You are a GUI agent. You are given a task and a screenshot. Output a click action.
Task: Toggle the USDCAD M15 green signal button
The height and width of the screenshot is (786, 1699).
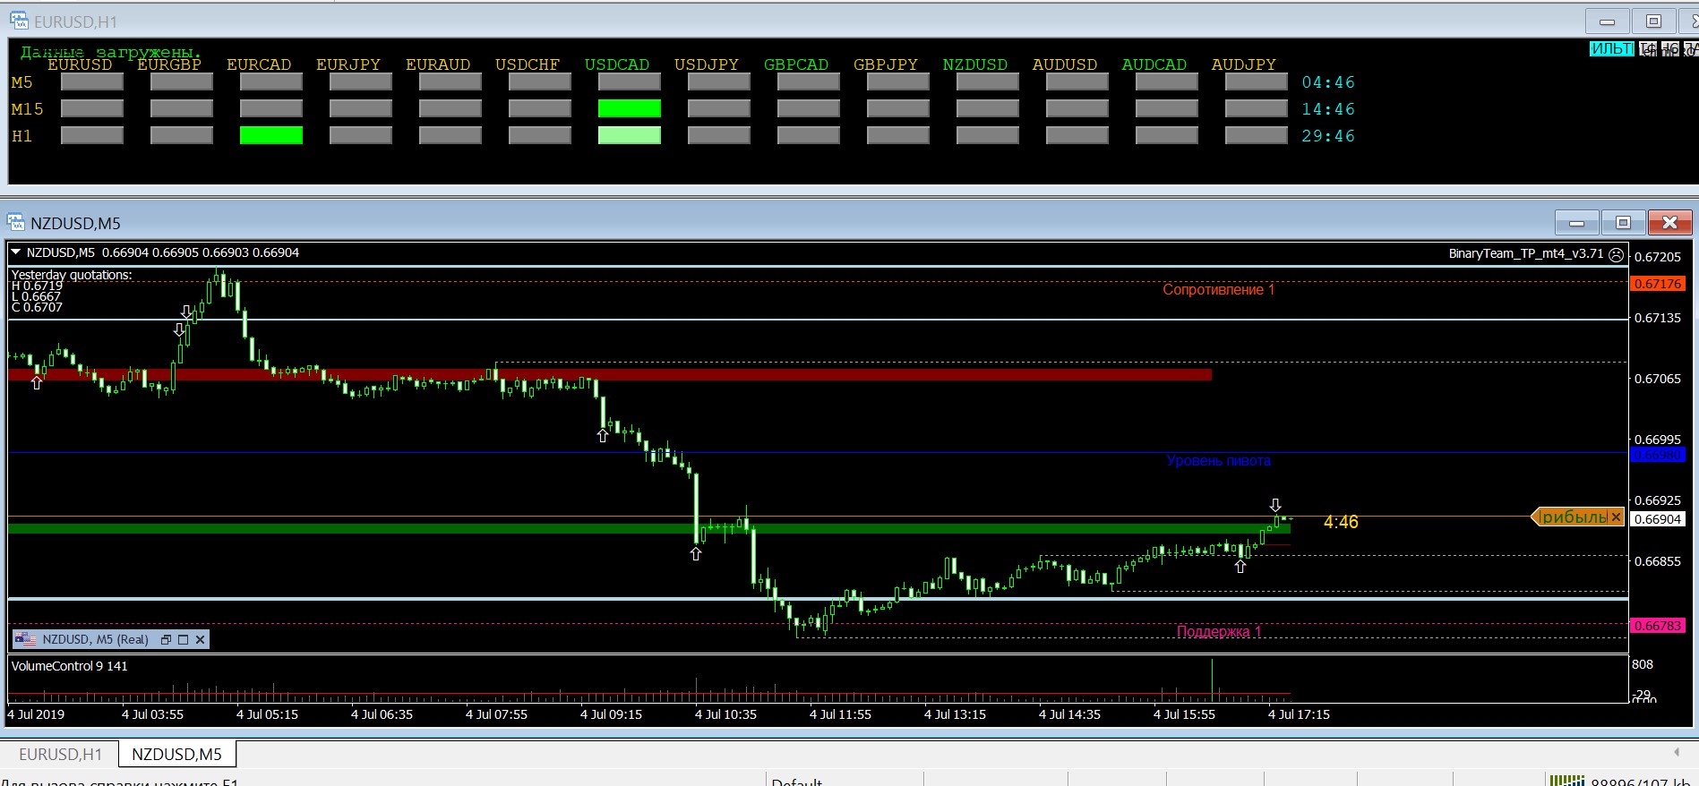tap(630, 108)
